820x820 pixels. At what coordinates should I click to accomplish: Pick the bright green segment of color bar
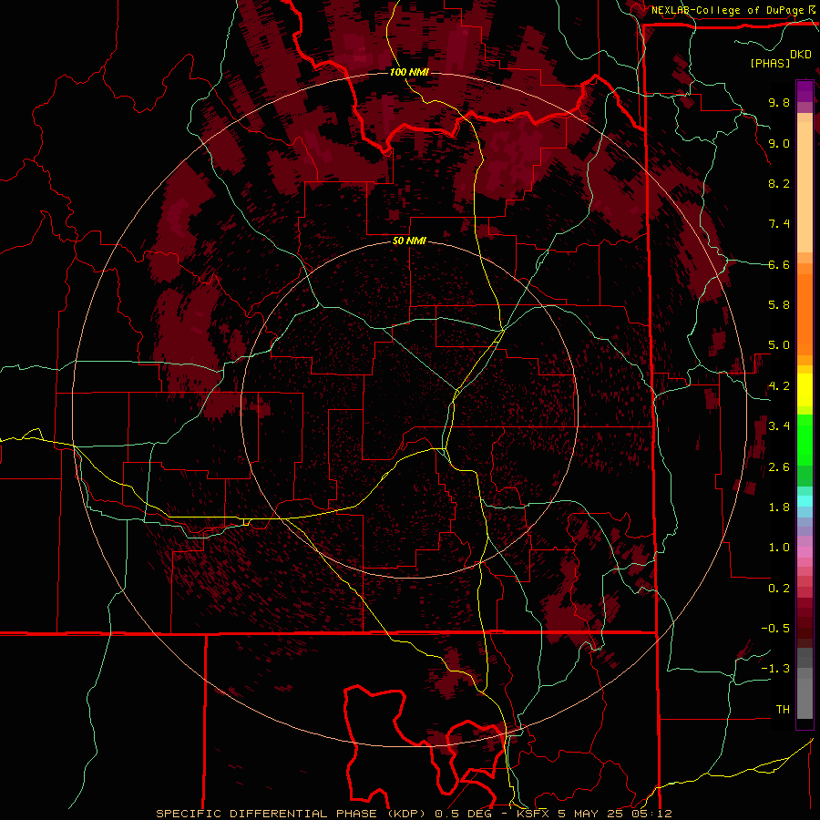tap(805, 440)
